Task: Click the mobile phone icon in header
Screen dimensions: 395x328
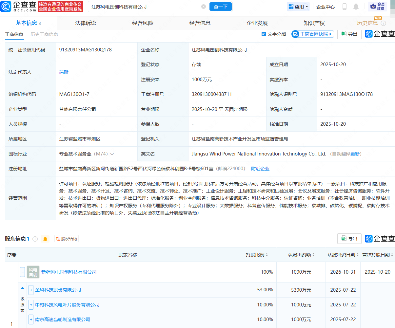Action: pos(345,7)
